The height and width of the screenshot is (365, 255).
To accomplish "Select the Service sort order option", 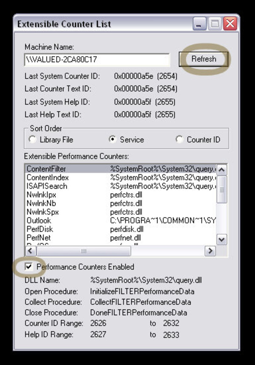I will (113, 140).
